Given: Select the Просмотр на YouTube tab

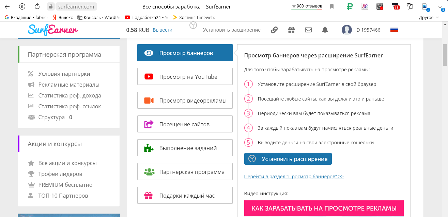Looking at the screenshot, I should [185, 76].
